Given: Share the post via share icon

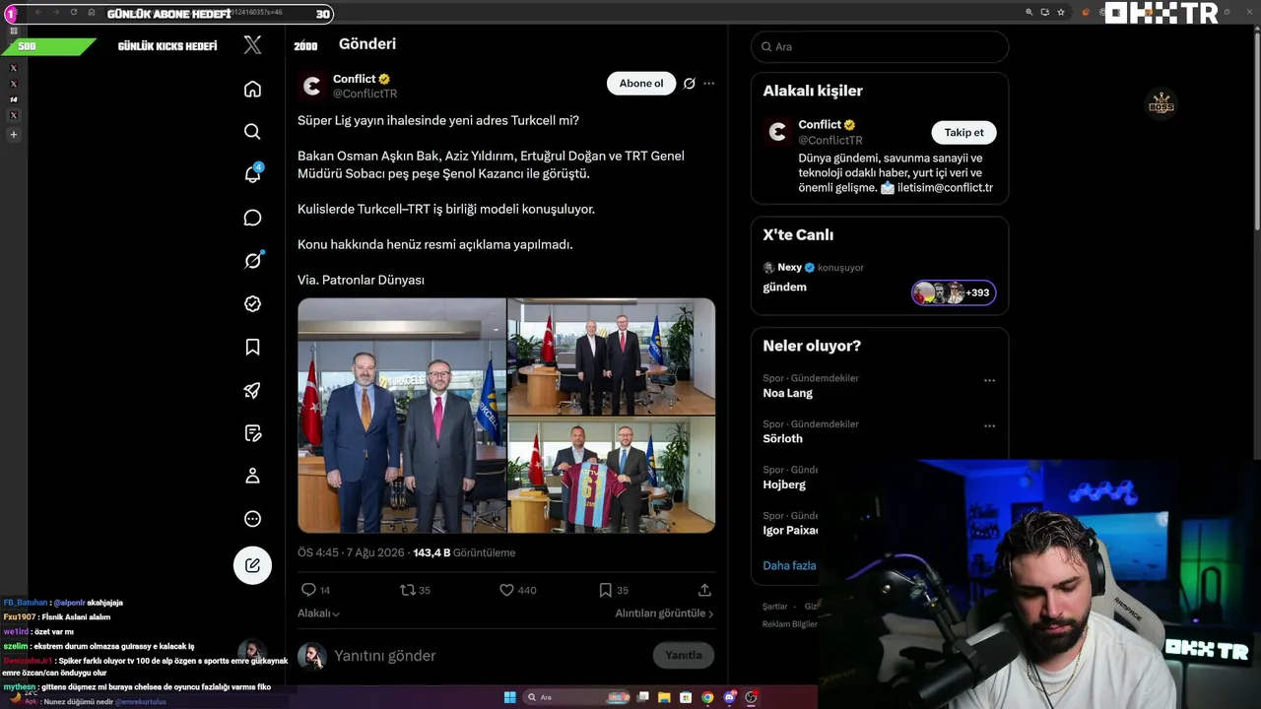Looking at the screenshot, I should coord(704,590).
